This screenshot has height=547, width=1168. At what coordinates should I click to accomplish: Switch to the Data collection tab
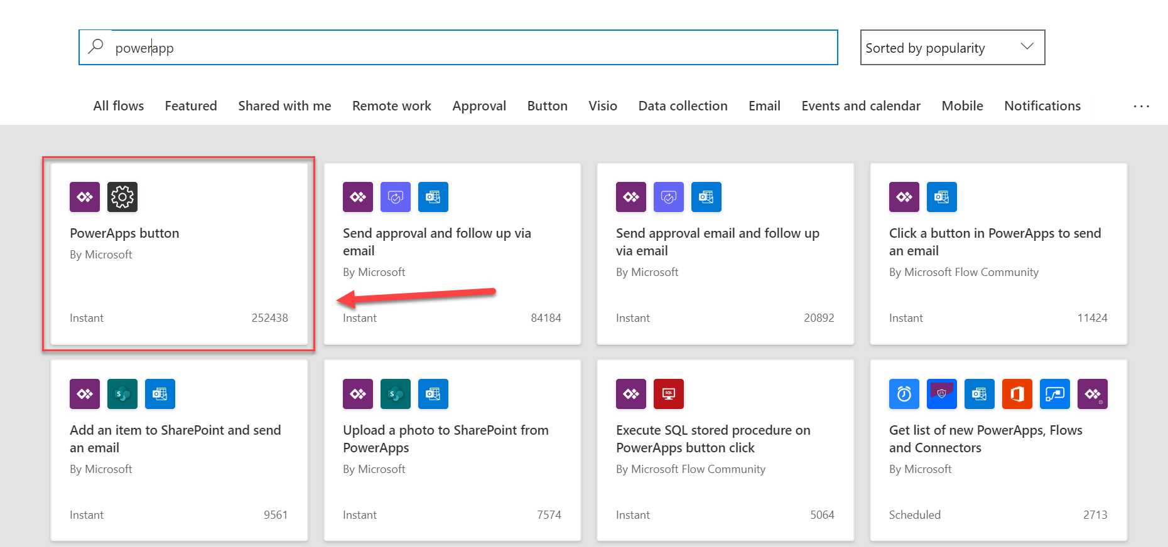683,106
